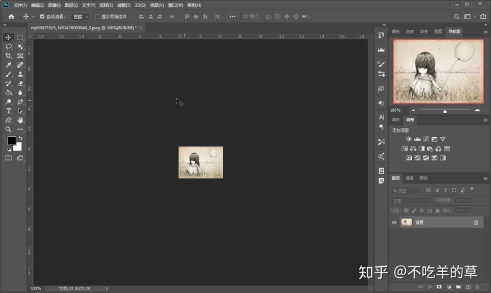This screenshot has width=491, height=293.
Task: Open the search icon in options bar
Action: point(456,16)
